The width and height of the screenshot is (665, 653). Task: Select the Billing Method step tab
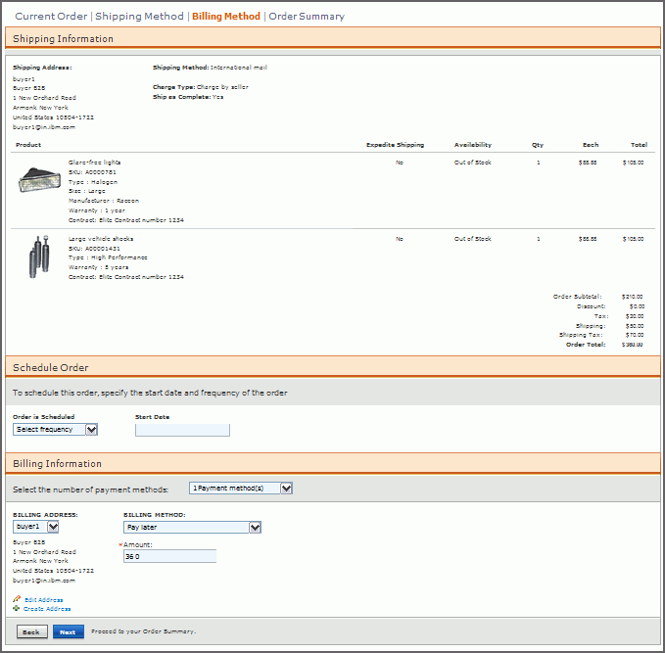226,17
